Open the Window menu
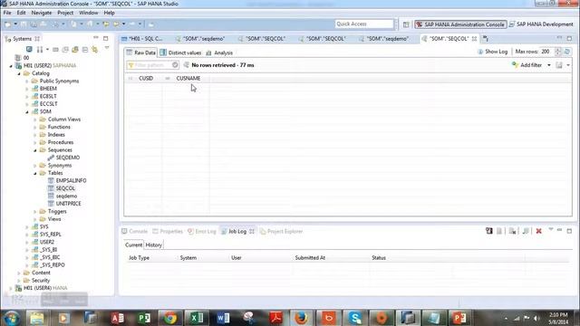The image size is (580, 326). [89, 13]
